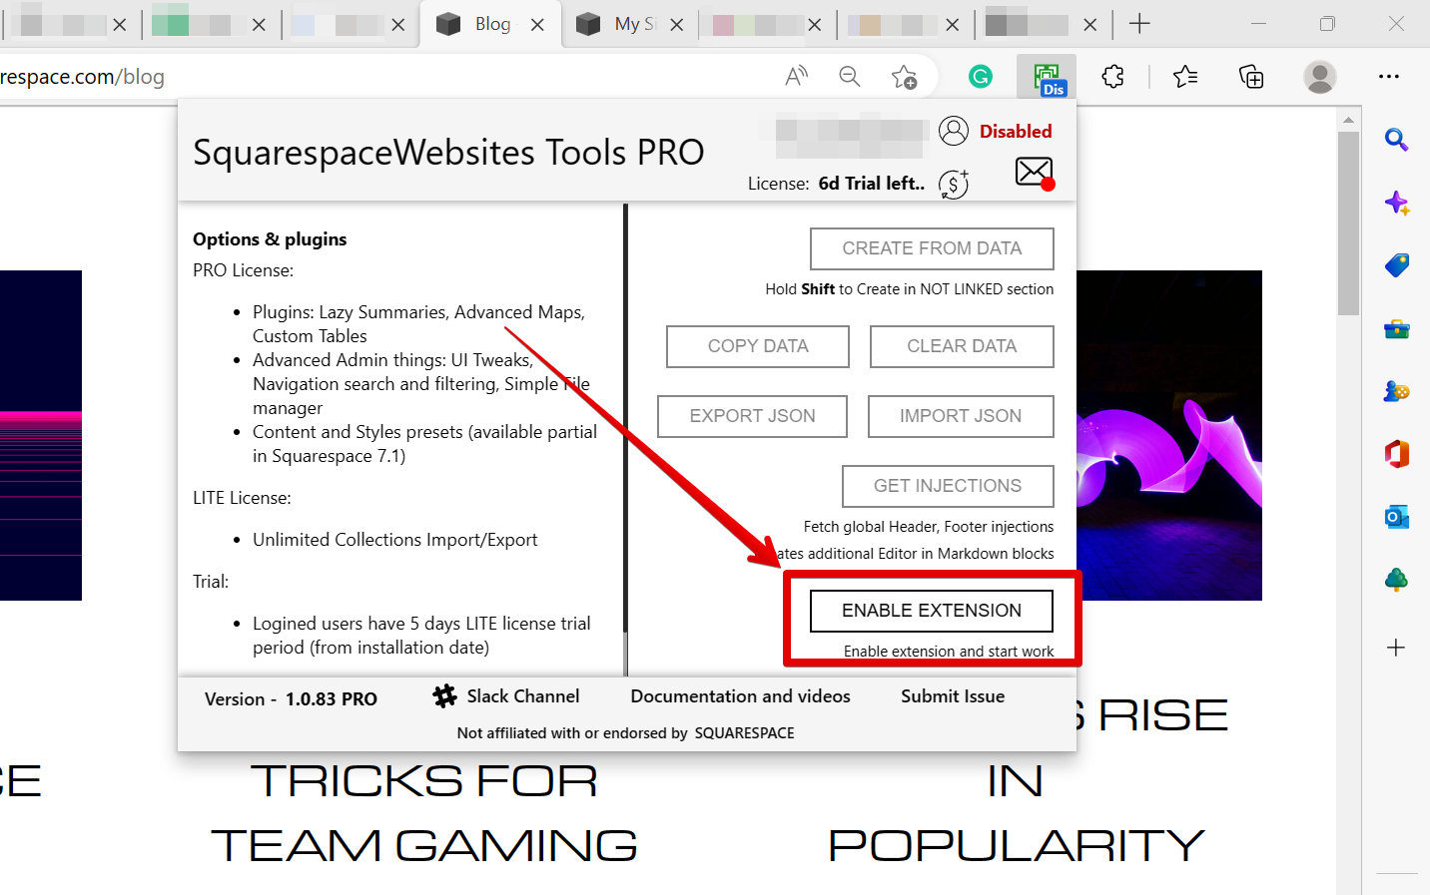The image size is (1430, 895).
Task: Click the Import JSON button
Action: pos(961,416)
